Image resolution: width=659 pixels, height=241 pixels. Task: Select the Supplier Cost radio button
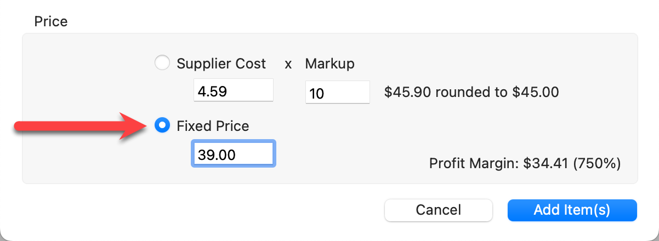[x=162, y=64]
